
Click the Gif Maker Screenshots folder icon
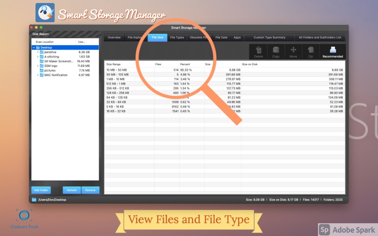[42, 61]
